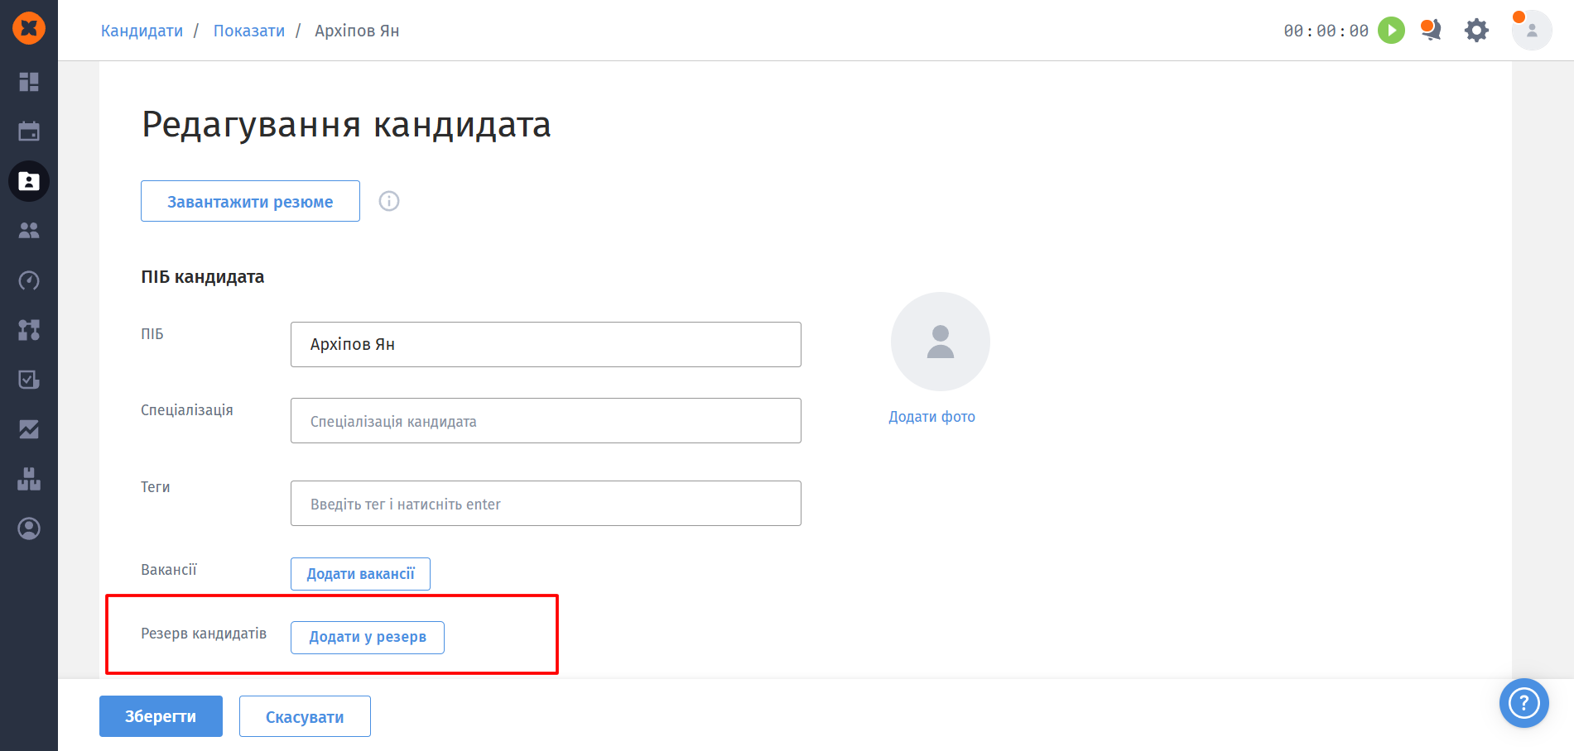Select the candidates icon in sidebar
The height and width of the screenshot is (751, 1574).
tap(29, 181)
